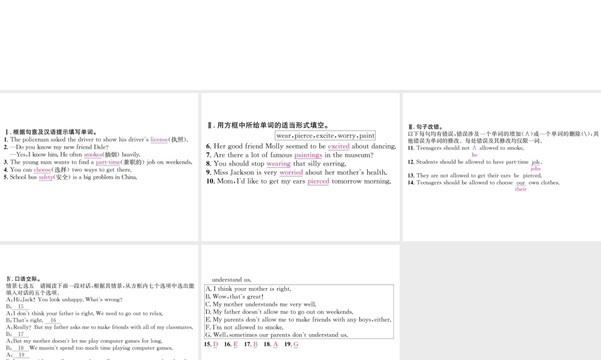
Task: Click the heading 'Ⅲ. 句子改错'
Action: coord(426,127)
